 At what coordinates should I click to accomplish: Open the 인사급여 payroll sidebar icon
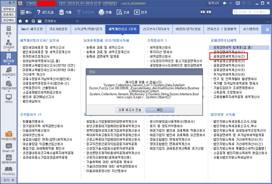pyautogui.click(x=8, y=43)
